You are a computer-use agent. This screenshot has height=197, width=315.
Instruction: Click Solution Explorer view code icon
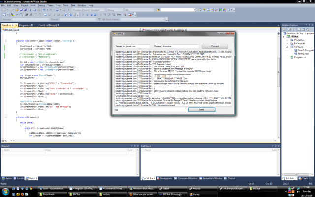[299, 30]
